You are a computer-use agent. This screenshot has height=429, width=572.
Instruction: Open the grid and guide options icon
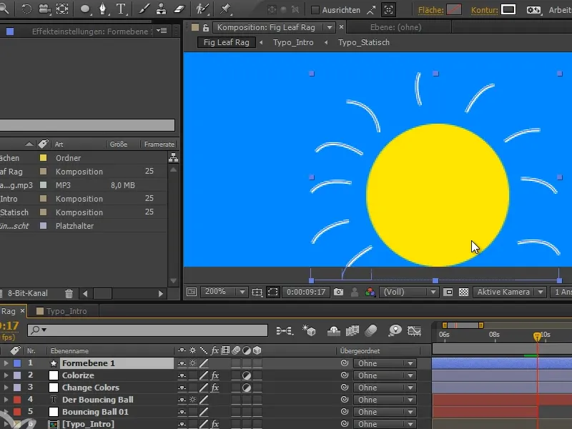257,292
